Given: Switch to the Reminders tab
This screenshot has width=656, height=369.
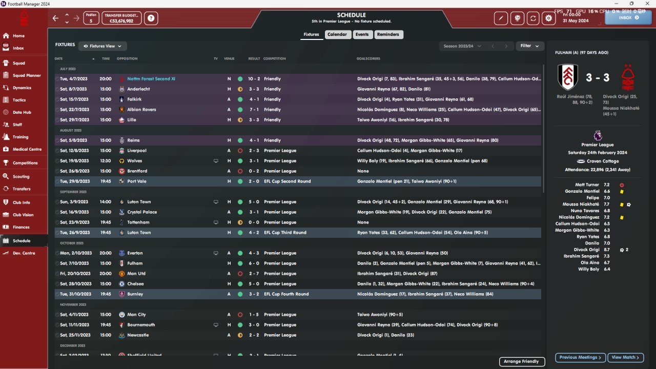Looking at the screenshot, I should coord(388,34).
